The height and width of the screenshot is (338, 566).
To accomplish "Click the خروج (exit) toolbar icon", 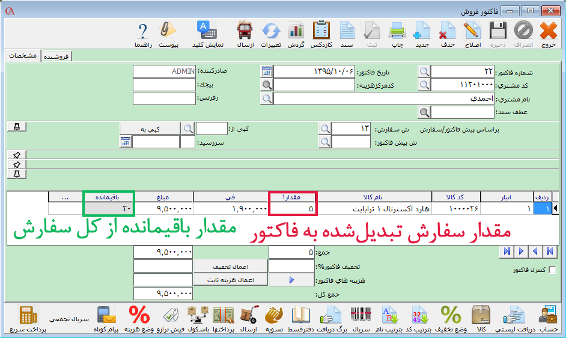I will point(549,31).
